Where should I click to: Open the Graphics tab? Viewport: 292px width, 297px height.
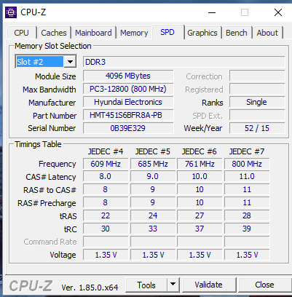[x=202, y=33]
